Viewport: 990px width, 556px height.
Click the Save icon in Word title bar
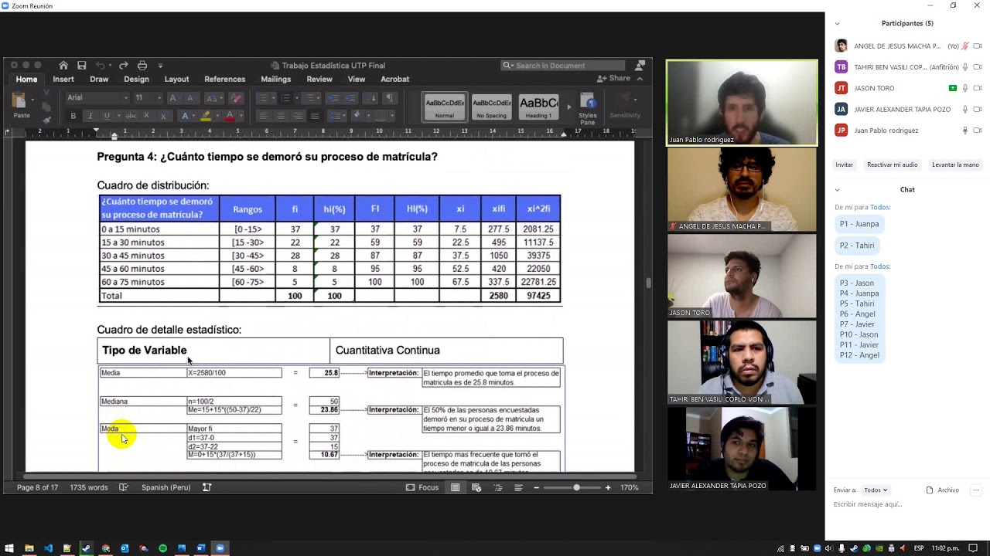tap(82, 66)
